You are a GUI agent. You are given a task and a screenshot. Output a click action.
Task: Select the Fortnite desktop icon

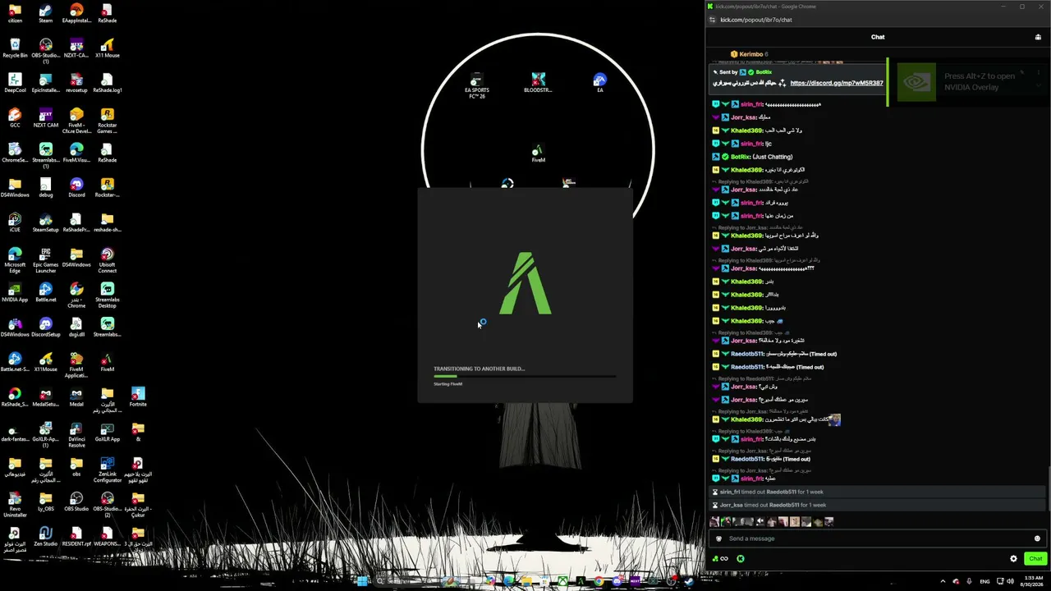(138, 397)
